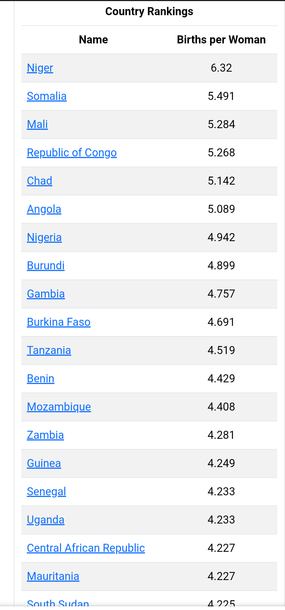Viewport: 285px width, 610px height.
Task: Open the Uganda link
Action: (46, 520)
